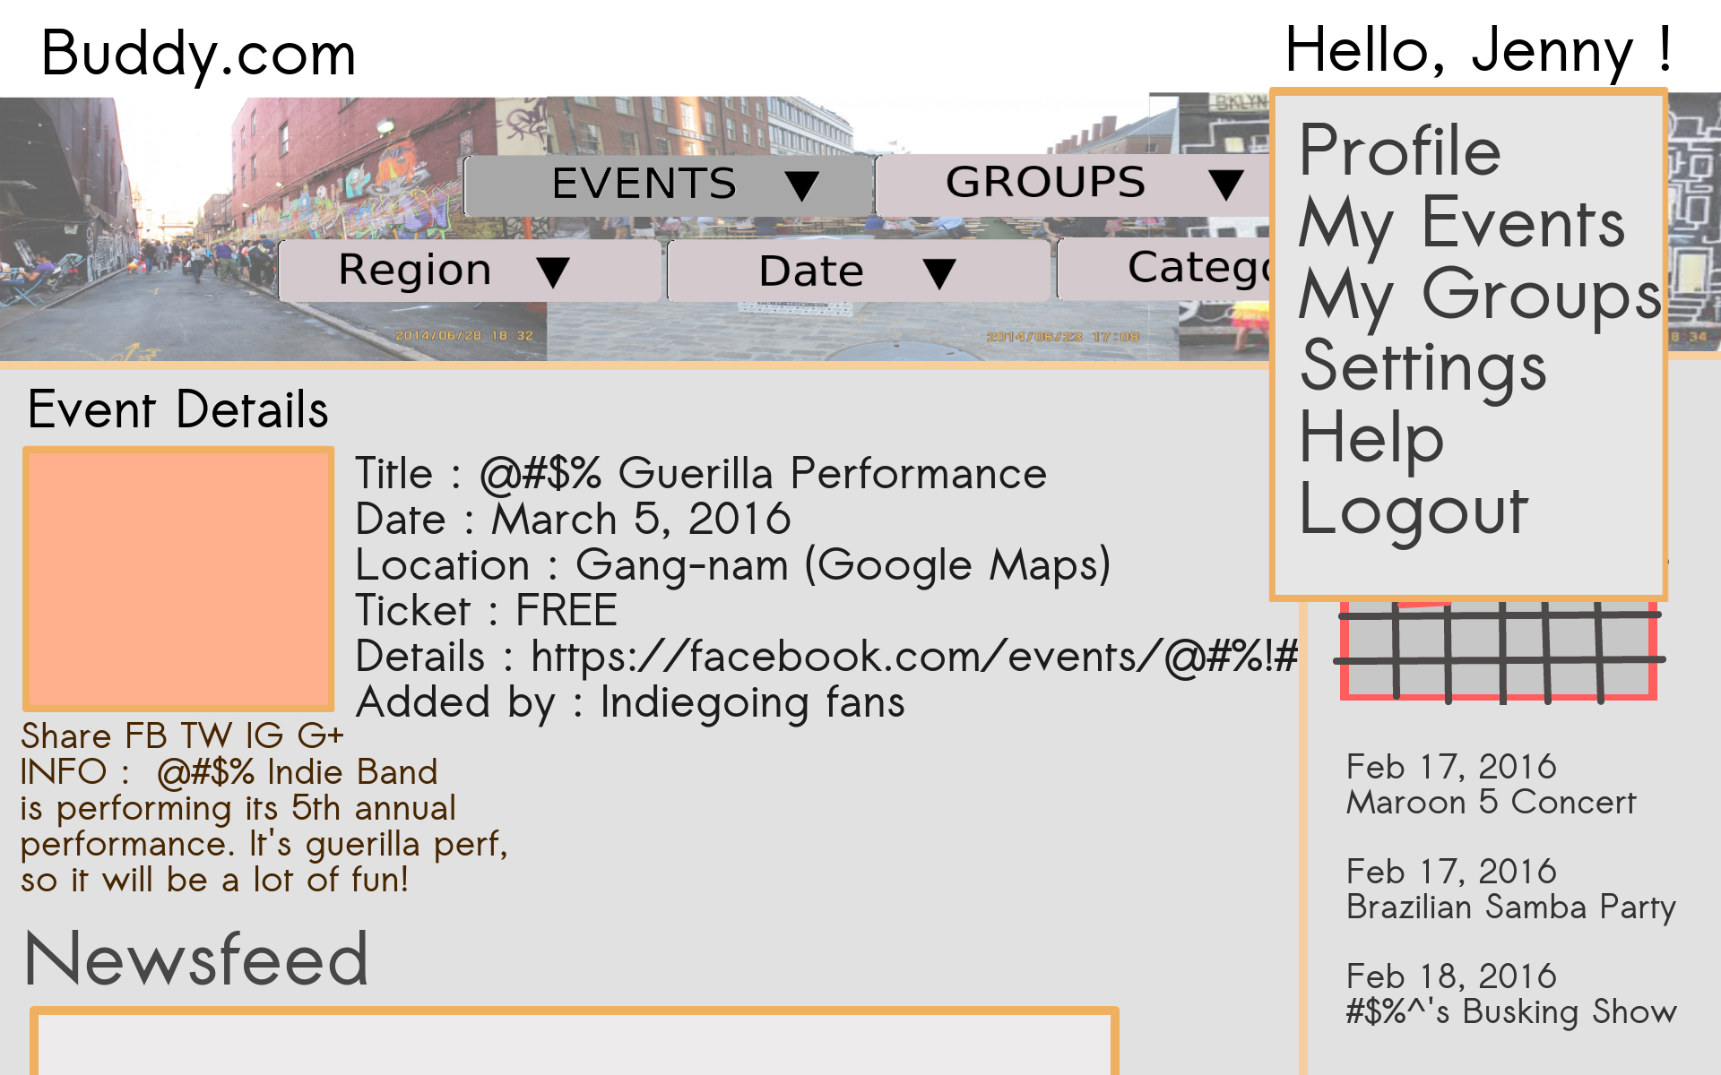Viewport: 1721px width, 1075px height.
Task: Open the Region filter dropdown
Action: point(469,271)
